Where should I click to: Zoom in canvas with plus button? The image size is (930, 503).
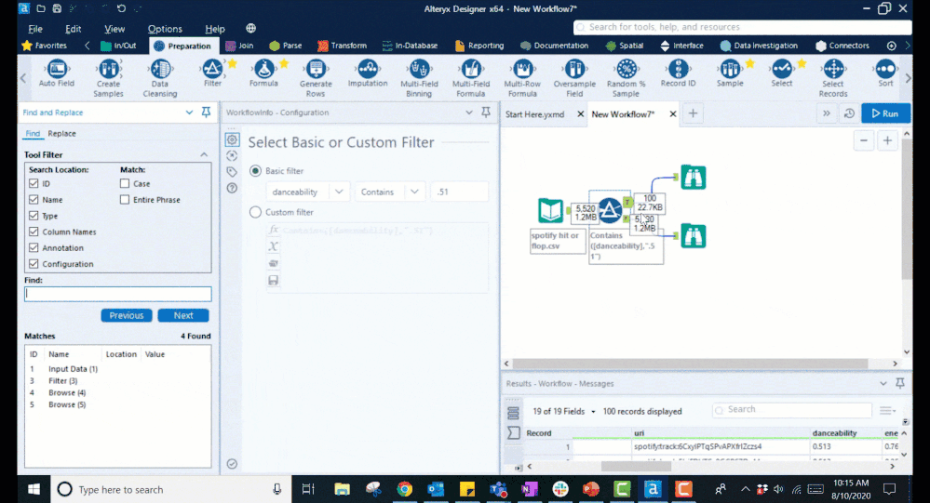pos(887,140)
